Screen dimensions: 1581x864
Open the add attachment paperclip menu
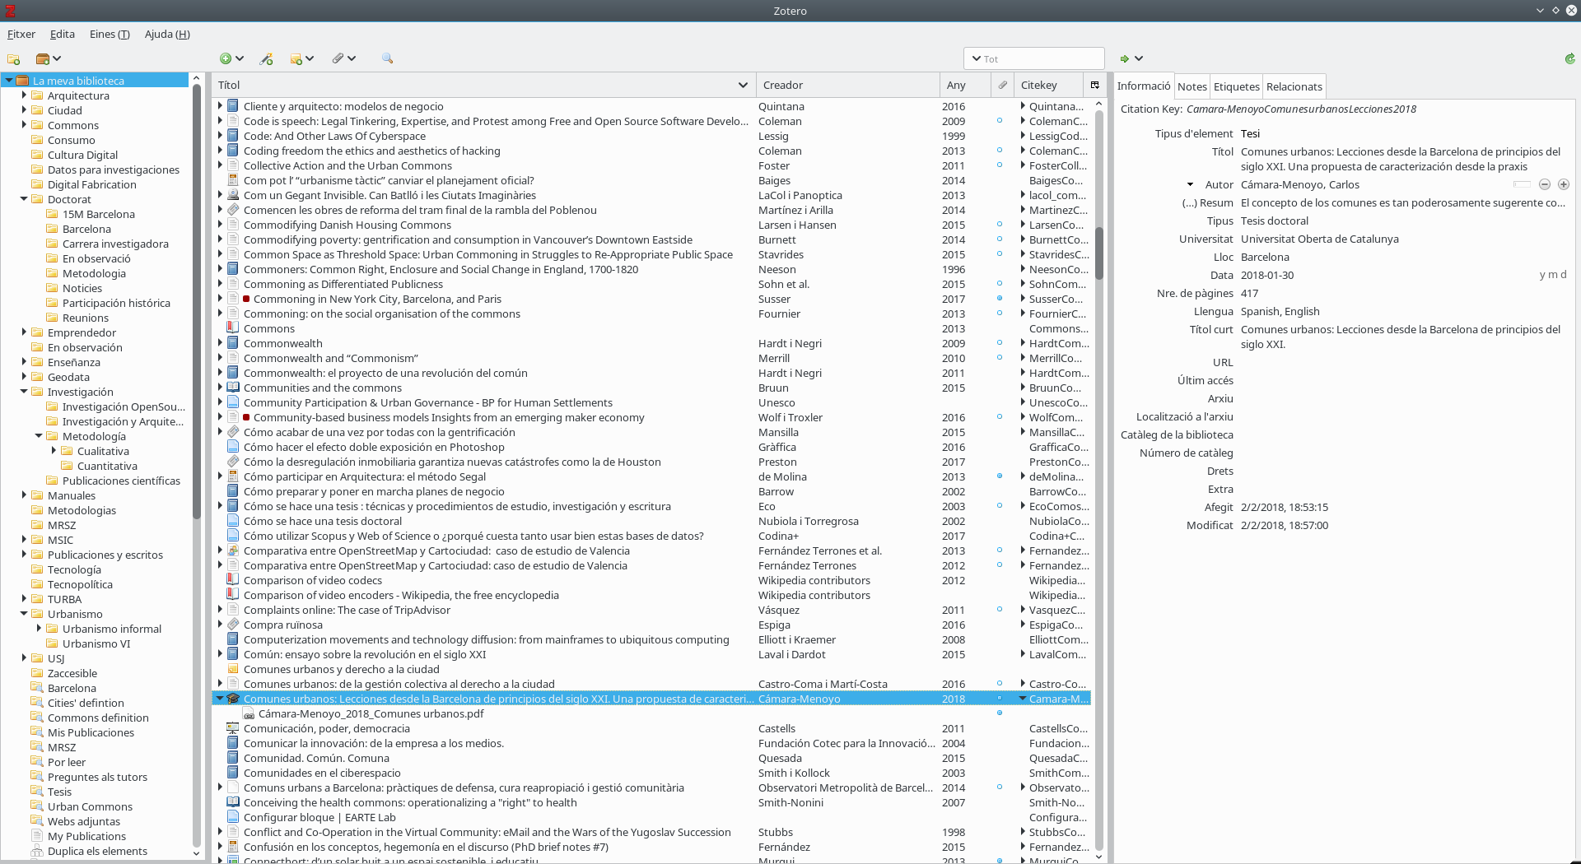[343, 58]
